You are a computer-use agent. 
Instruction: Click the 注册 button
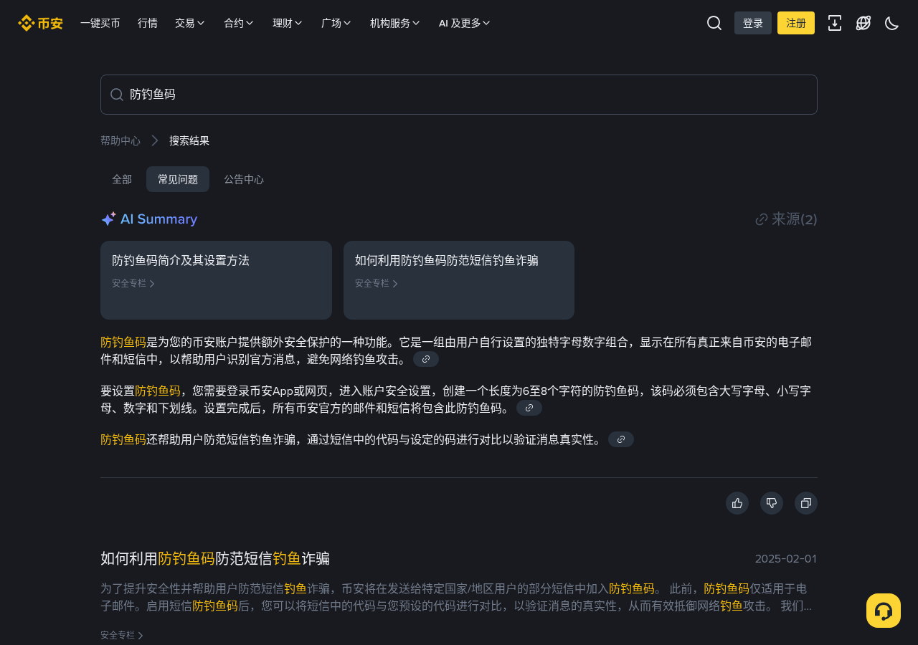(x=796, y=23)
